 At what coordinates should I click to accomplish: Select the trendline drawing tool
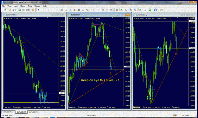pos(57,10)
